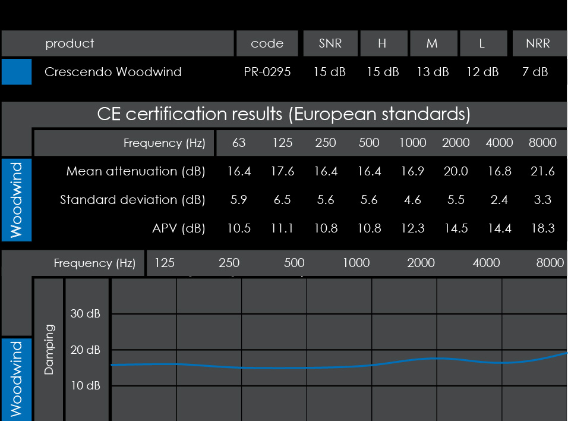Click the 30 dB axis label
The height and width of the screenshot is (421, 568).
86,313
